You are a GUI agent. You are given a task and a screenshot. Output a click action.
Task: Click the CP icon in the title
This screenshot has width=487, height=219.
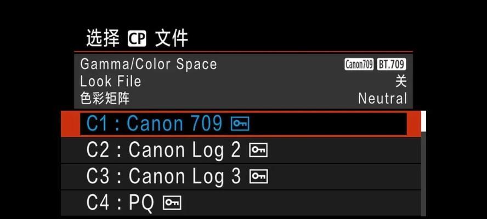[137, 39]
